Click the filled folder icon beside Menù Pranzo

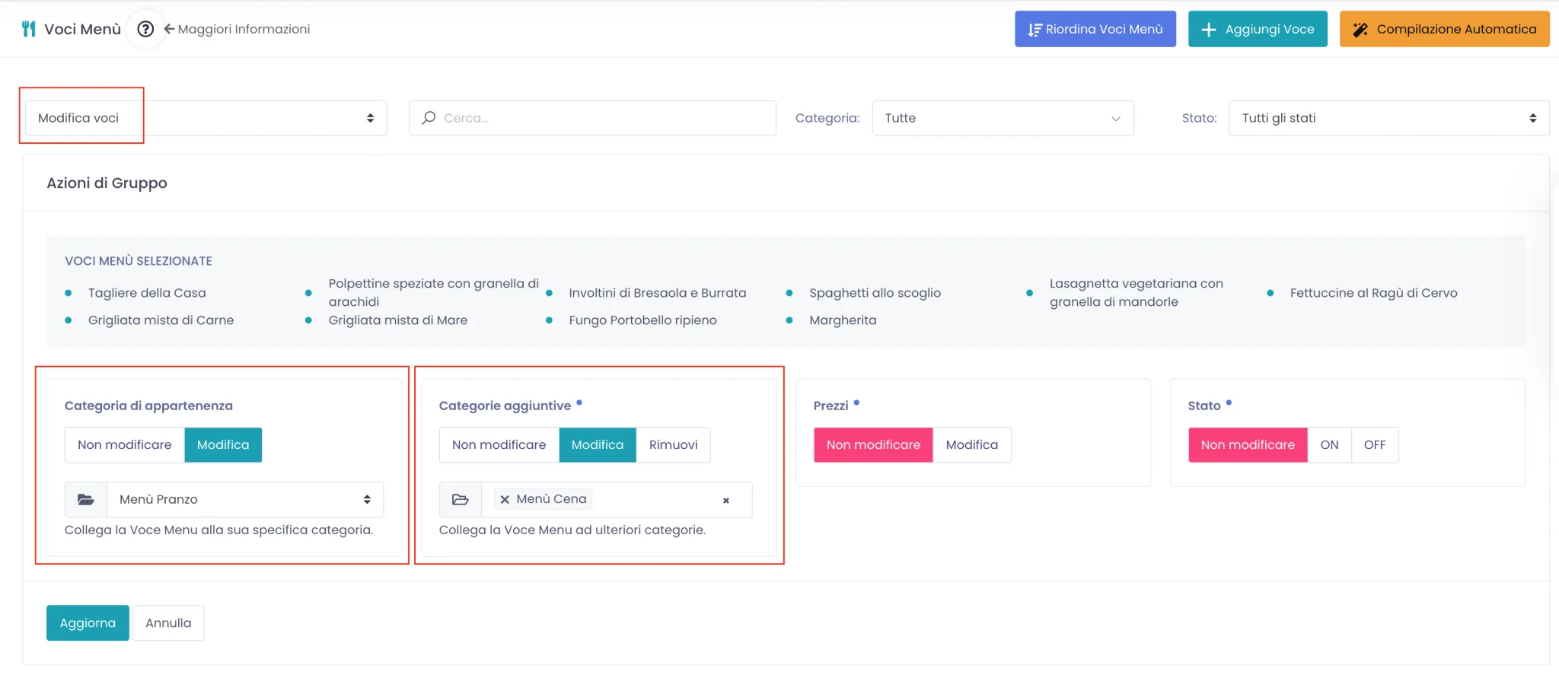[x=86, y=499]
